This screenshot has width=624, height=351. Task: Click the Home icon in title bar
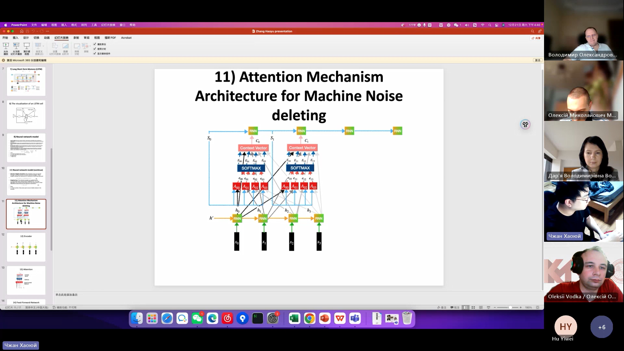tap(21, 31)
